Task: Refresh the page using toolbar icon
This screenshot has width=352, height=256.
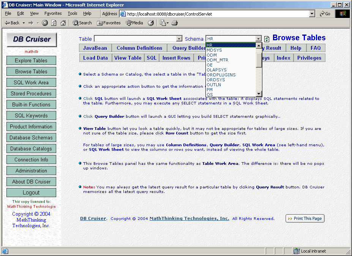Action: click(x=54, y=23)
